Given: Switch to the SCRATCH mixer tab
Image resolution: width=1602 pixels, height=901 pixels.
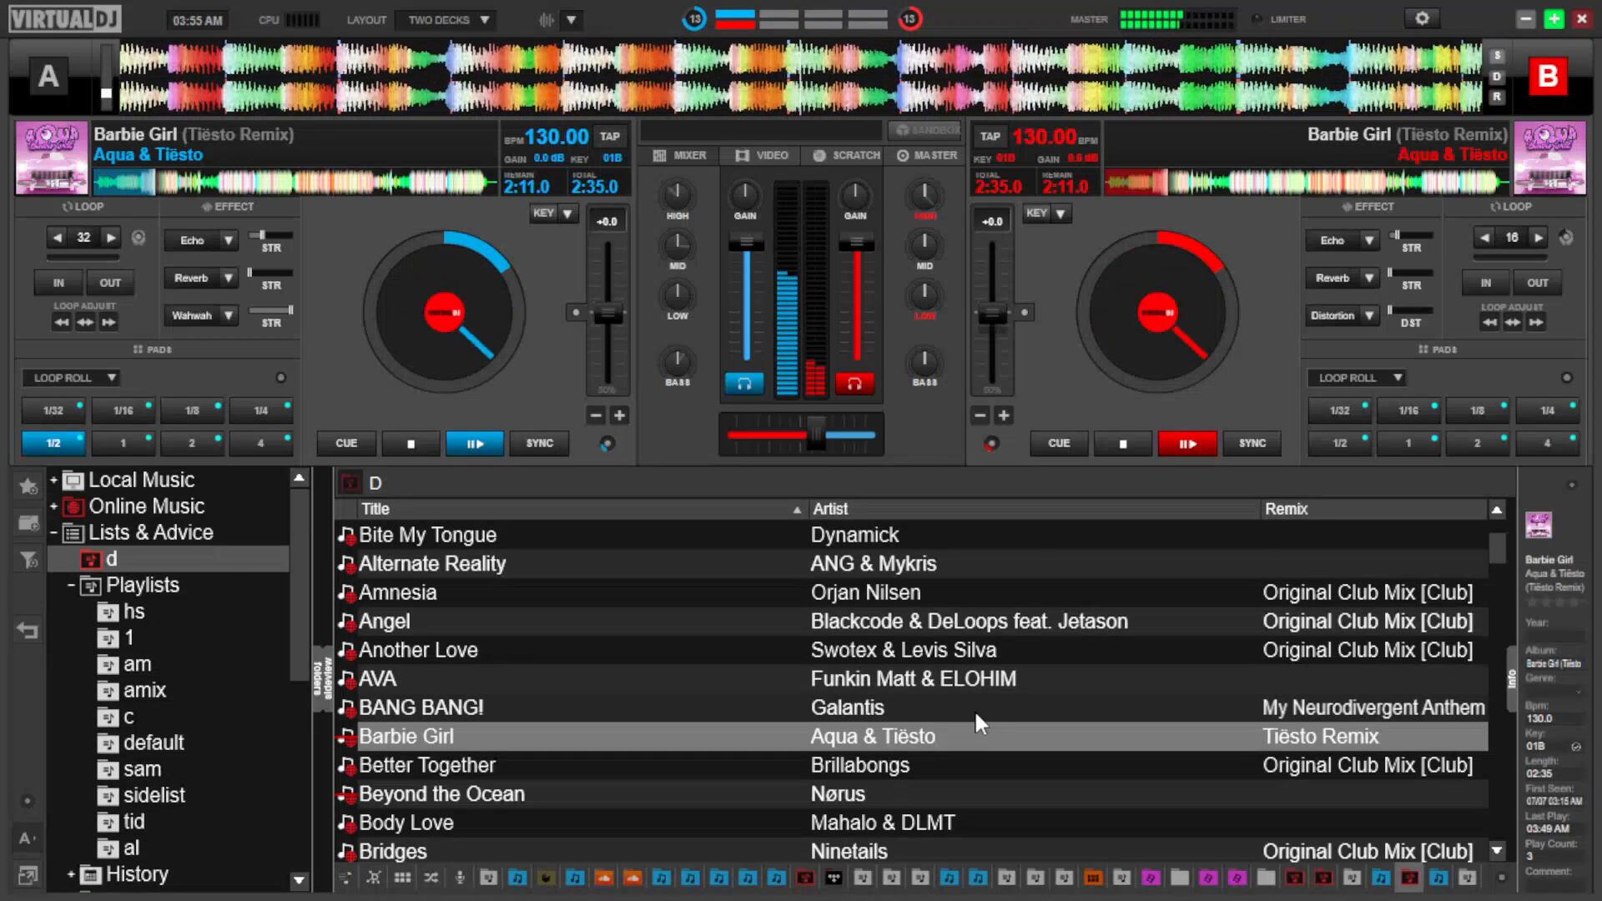Looking at the screenshot, I should click(847, 155).
